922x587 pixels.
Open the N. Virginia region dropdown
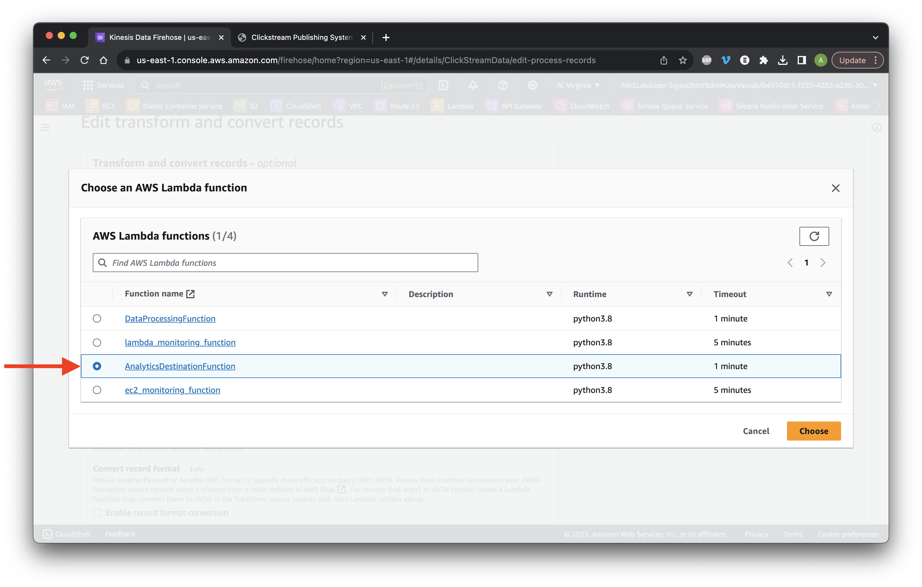(578, 85)
